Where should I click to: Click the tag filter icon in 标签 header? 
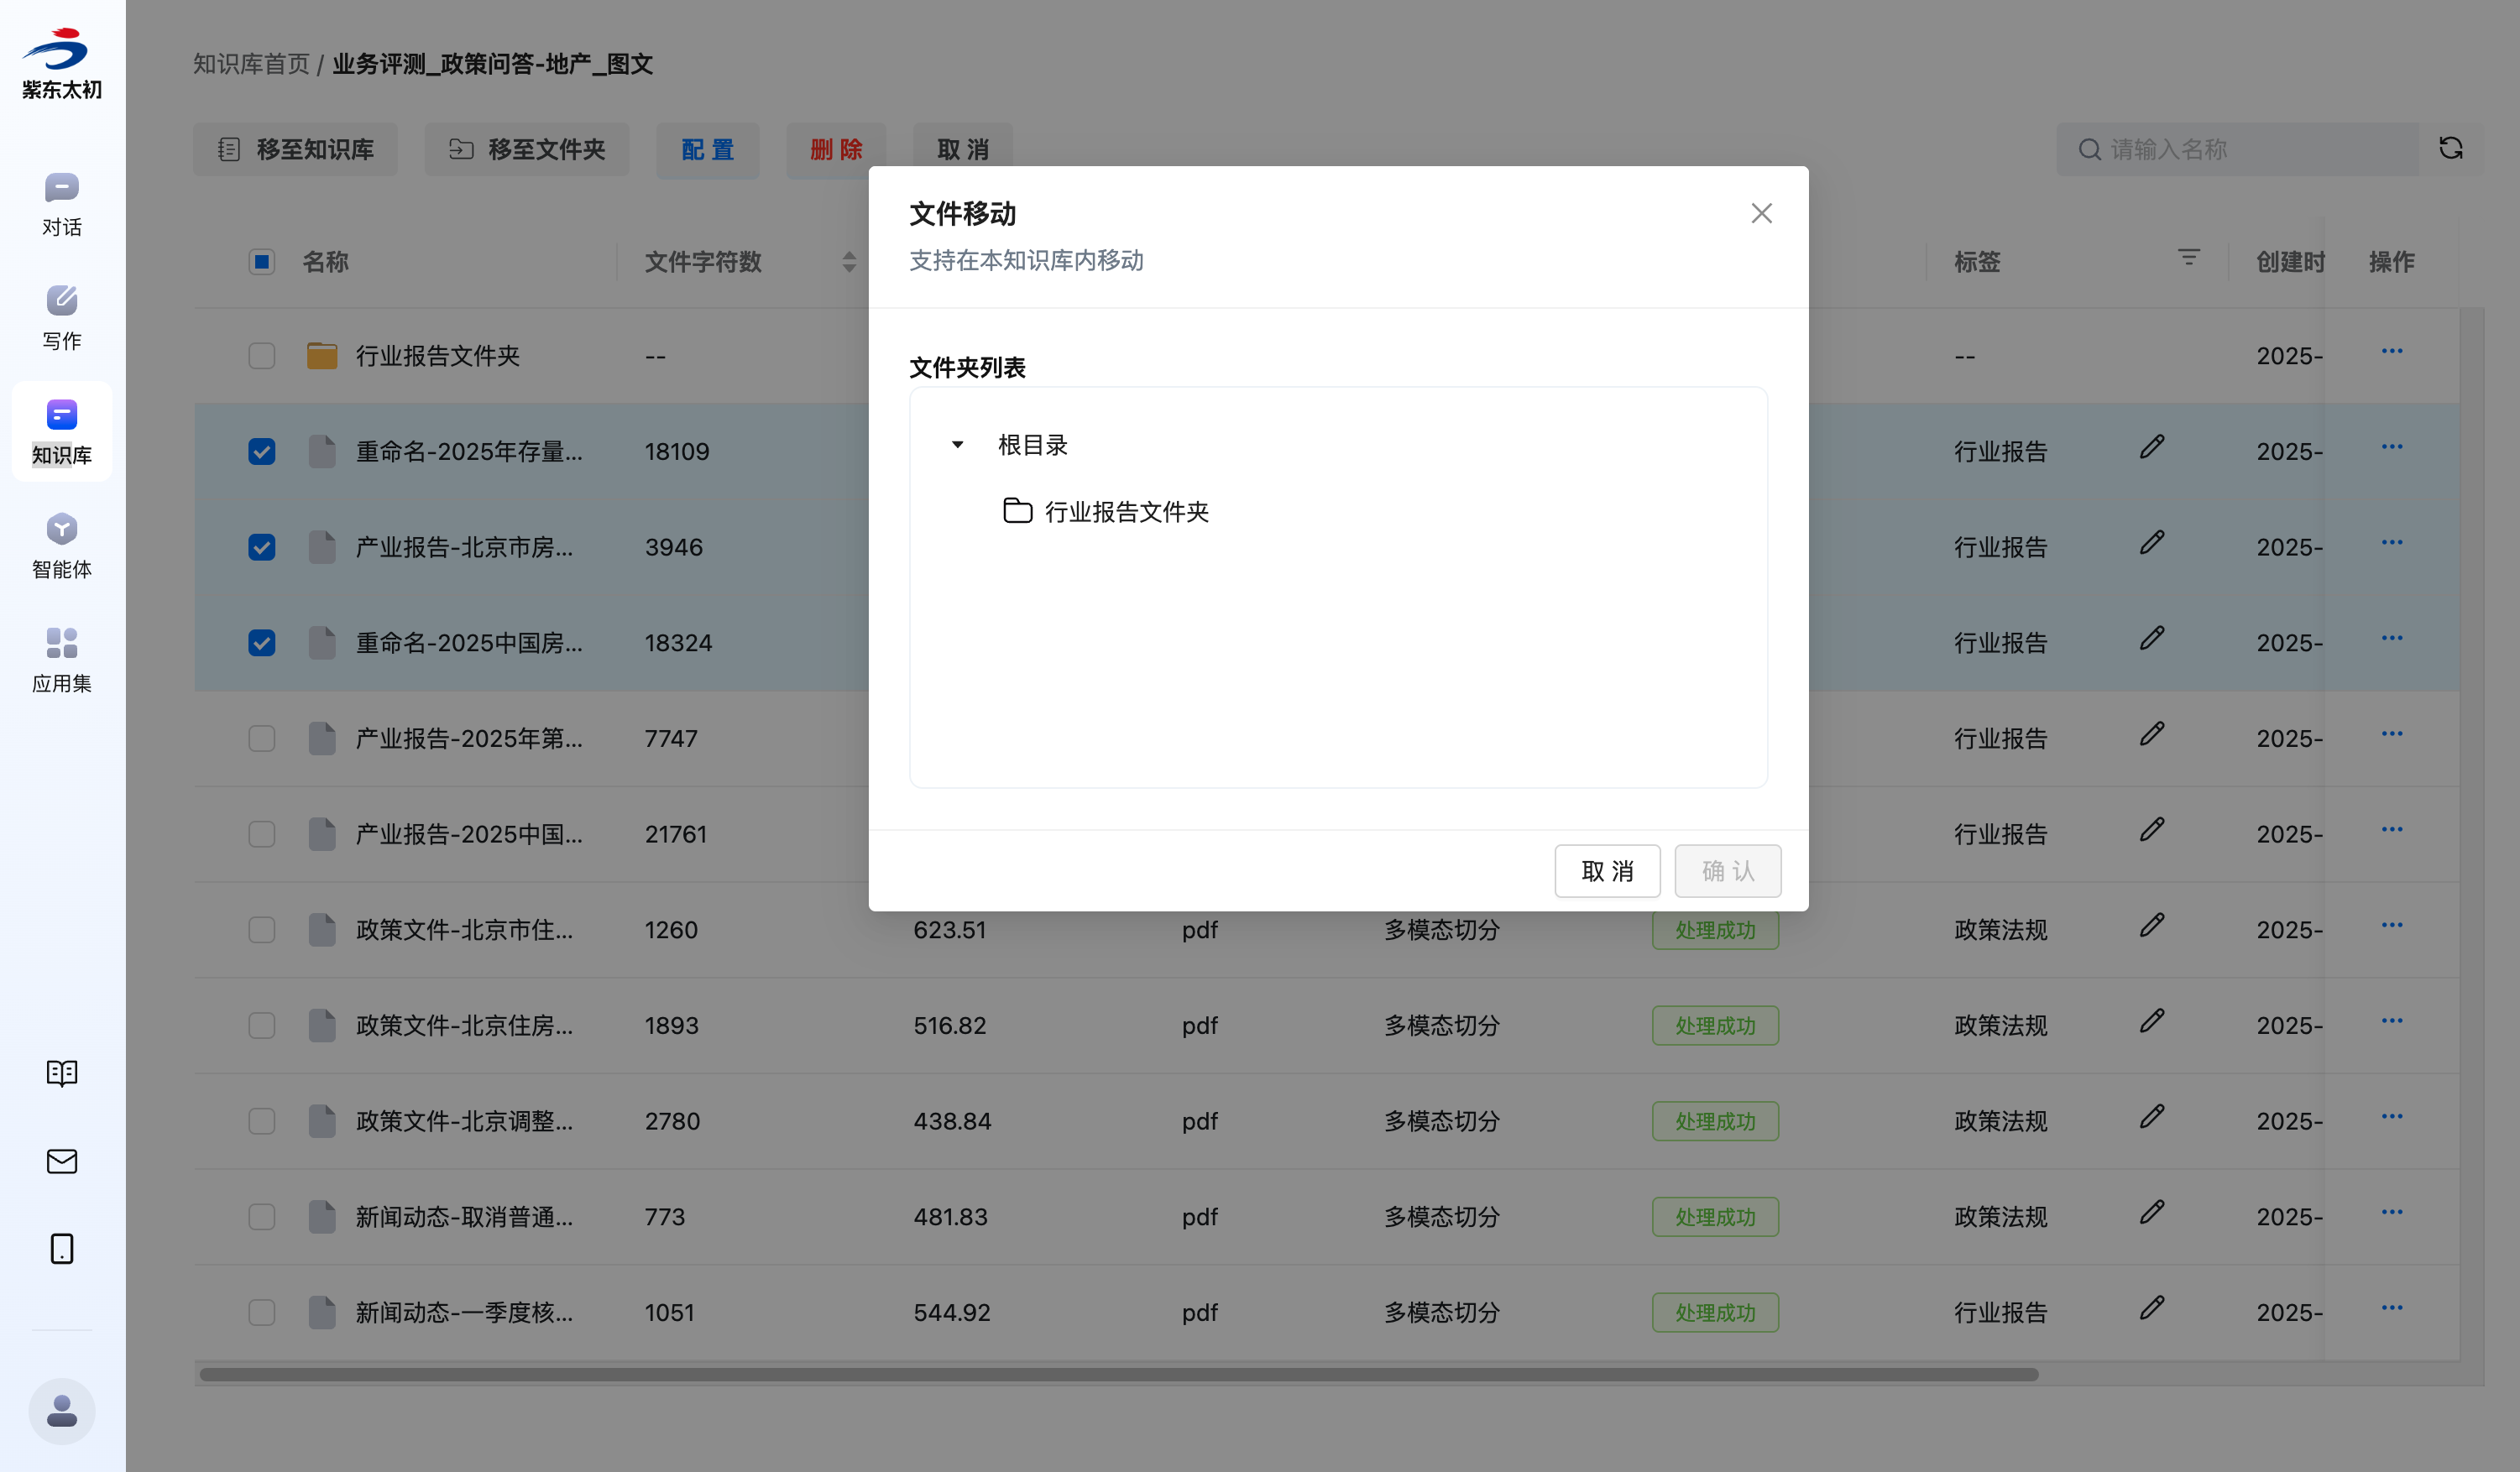click(2188, 258)
